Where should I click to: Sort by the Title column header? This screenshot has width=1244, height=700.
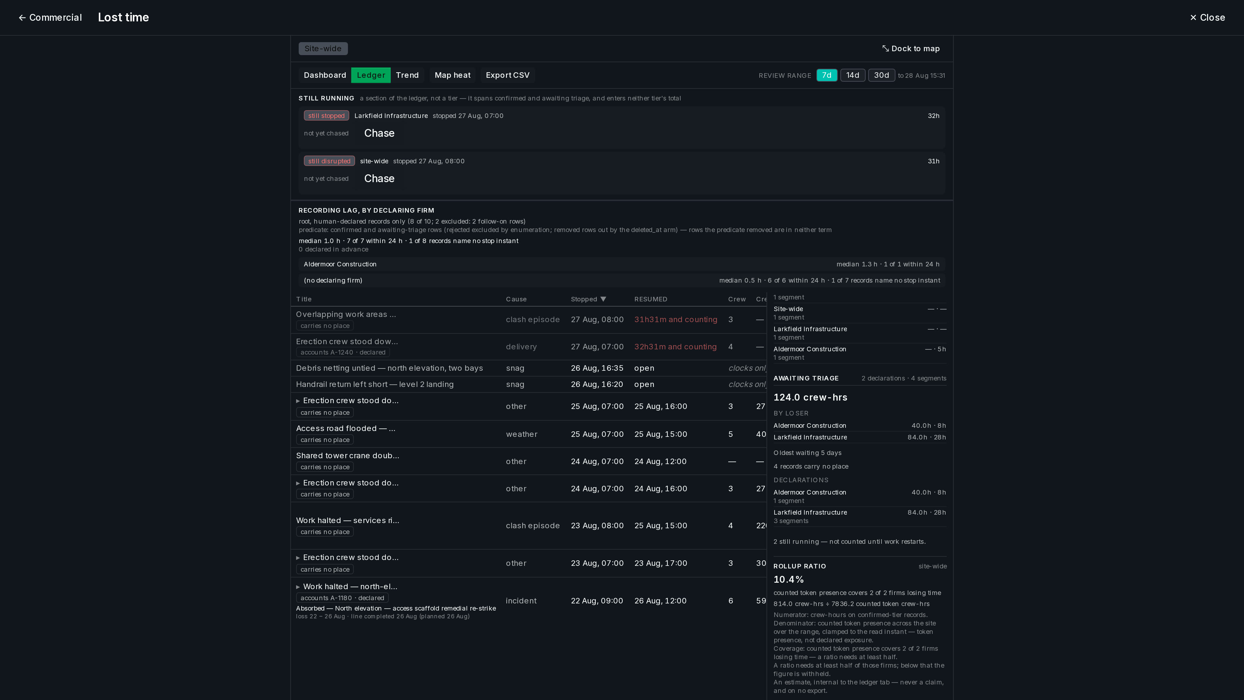coord(304,299)
